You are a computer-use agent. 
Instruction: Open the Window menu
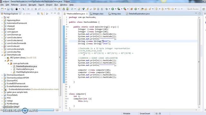pos(64,5)
